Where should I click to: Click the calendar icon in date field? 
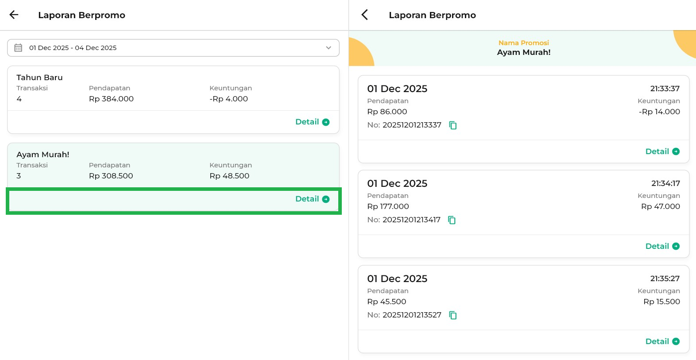(18, 48)
